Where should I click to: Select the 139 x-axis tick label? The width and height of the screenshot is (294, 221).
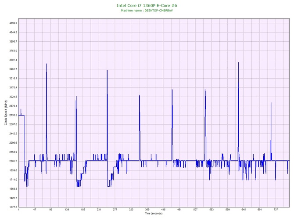click(67, 210)
